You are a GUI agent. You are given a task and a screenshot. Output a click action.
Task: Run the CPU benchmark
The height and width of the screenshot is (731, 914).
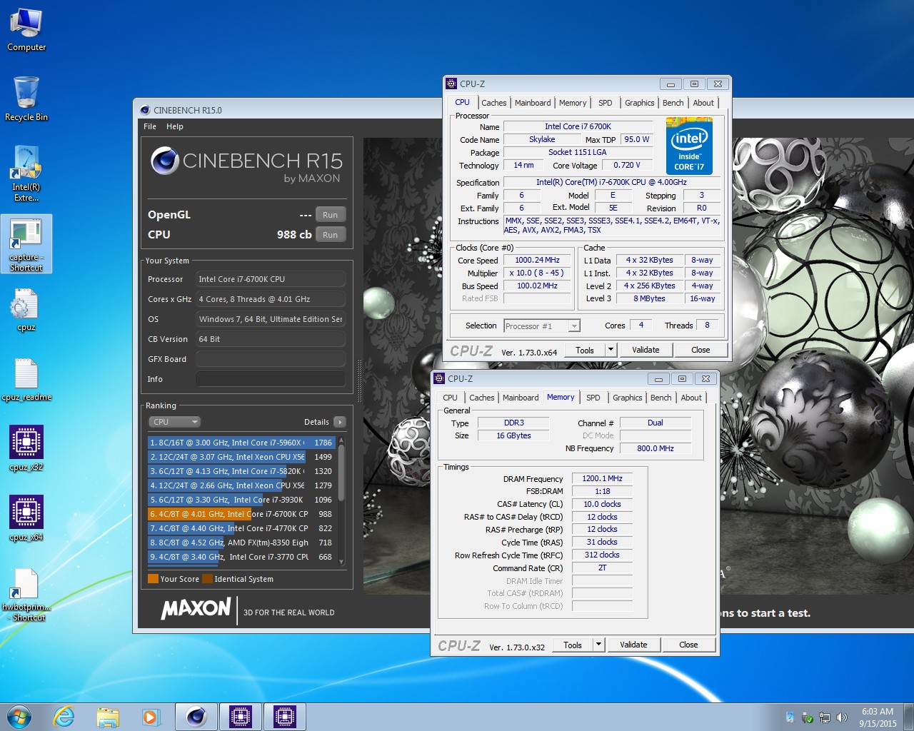[x=330, y=235]
